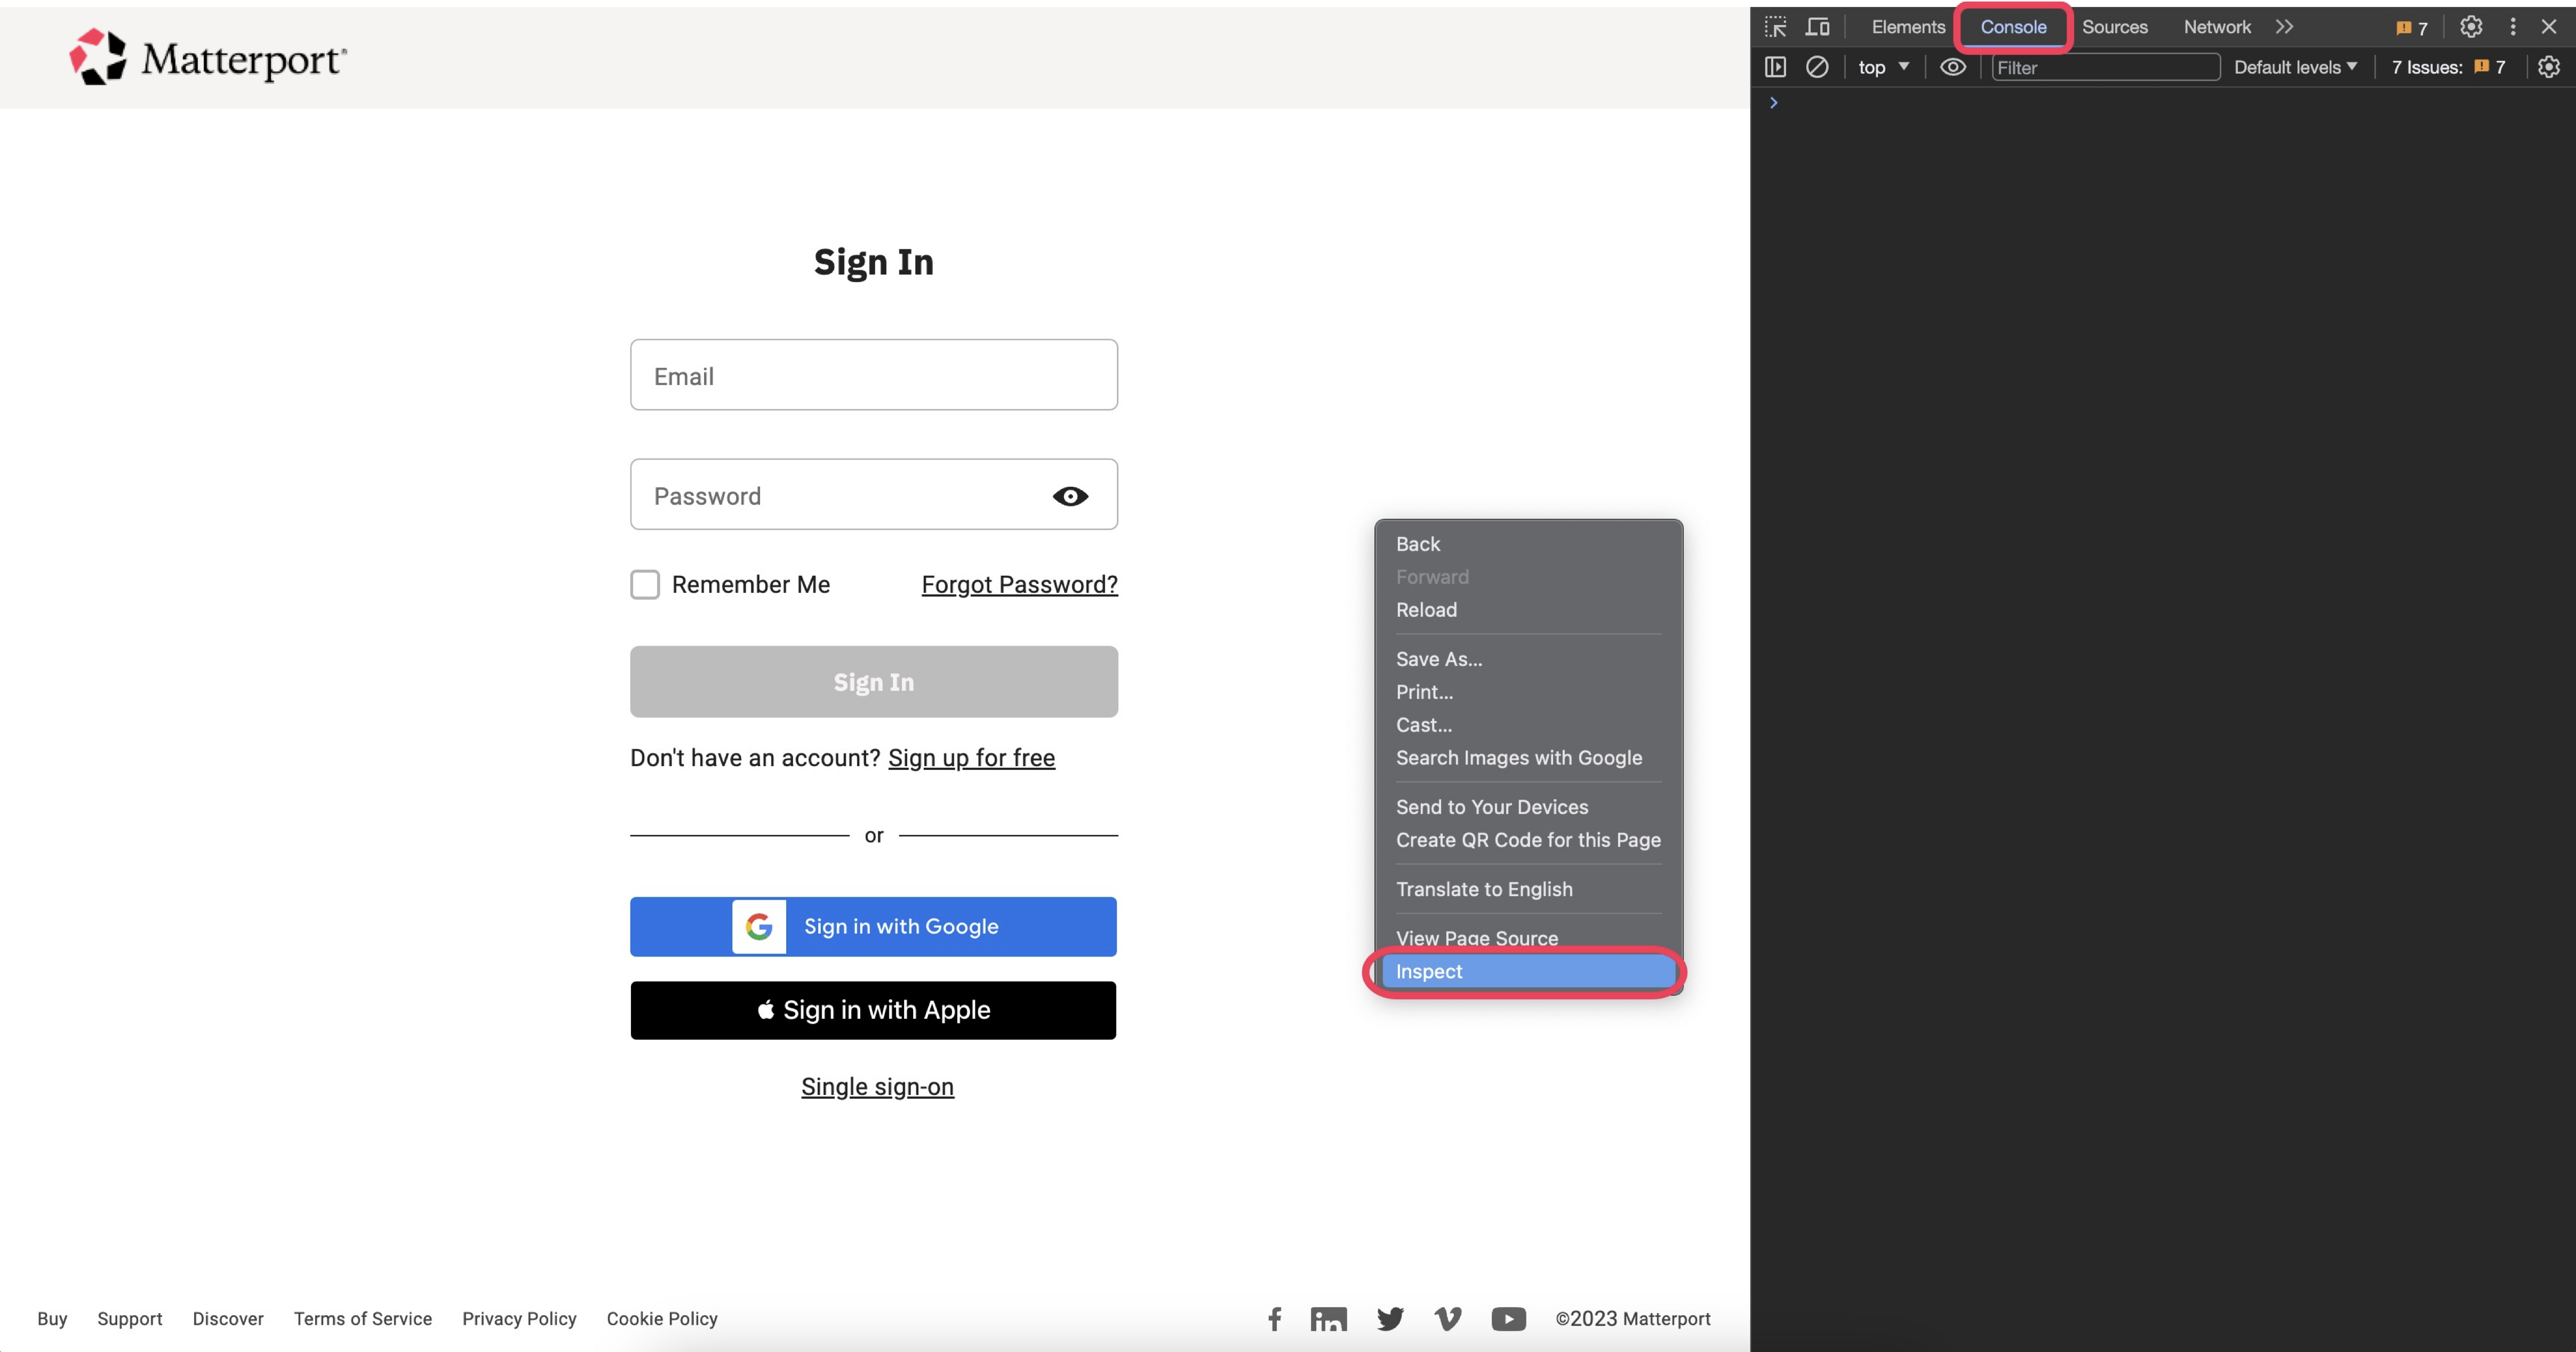Check the Remember Me checkbox

[645, 584]
